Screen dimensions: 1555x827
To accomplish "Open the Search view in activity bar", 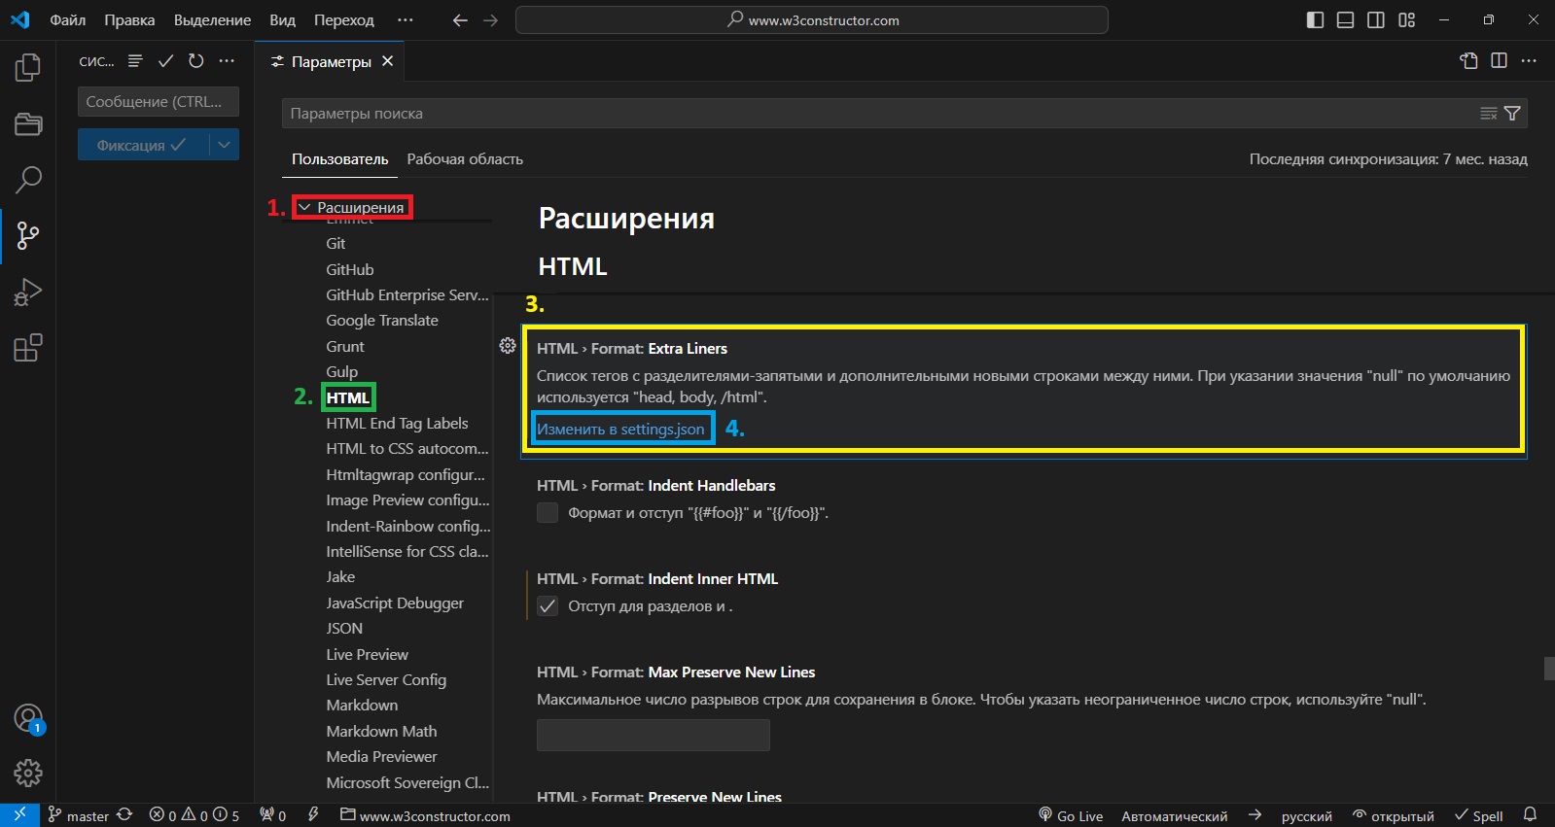I will (x=28, y=179).
